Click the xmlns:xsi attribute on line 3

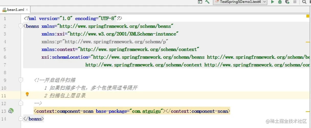click(x=110, y=34)
